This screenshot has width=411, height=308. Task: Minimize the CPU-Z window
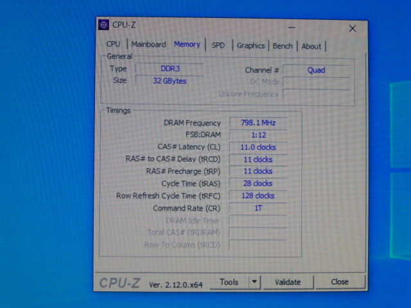click(292, 28)
